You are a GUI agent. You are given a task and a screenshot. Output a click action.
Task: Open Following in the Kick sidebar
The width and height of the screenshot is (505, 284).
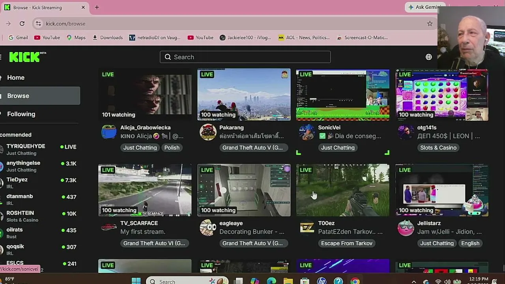click(x=21, y=114)
